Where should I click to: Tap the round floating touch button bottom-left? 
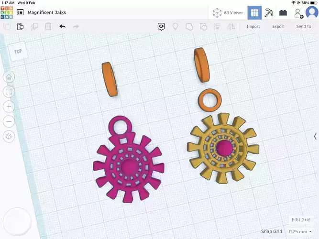17,222
